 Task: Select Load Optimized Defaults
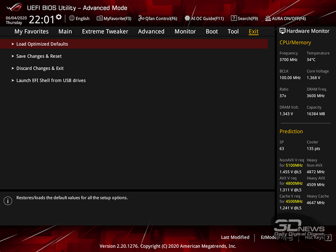pyautogui.click(x=134, y=44)
